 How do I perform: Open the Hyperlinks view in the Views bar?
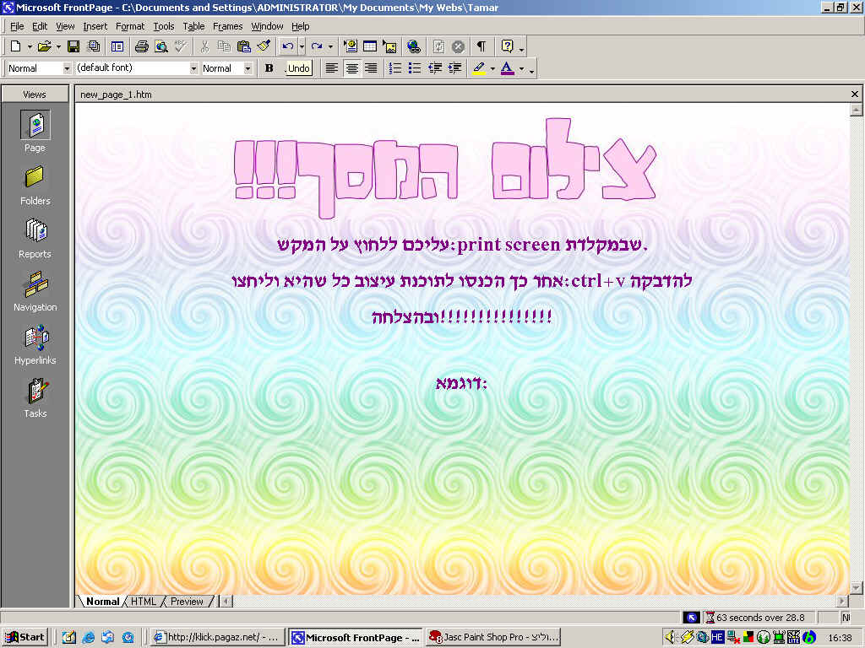35,346
